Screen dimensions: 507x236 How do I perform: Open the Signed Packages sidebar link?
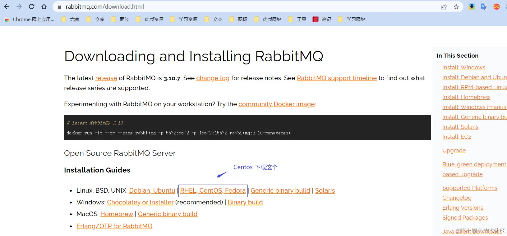pyautogui.click(x=465, y=218)
